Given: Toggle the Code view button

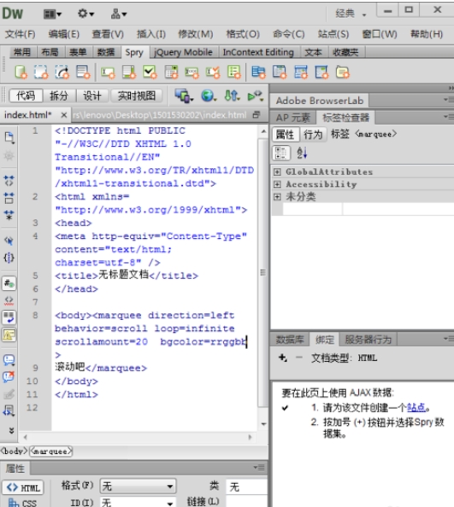Looking at the screenshot, I should point(26,96).
